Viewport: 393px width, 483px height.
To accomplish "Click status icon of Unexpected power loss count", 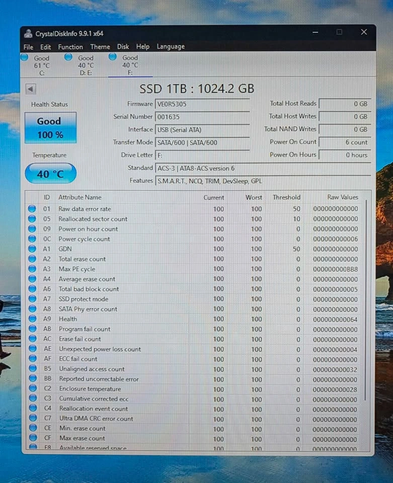I will 32,349.
